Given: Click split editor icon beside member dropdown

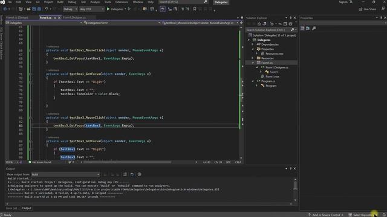Looking at the screenshot, I should tap(241, 23).
